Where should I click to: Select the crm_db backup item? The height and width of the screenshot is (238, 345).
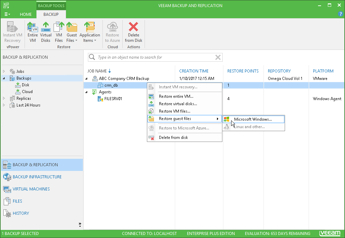pyautogui.click(x=111, y=85)
